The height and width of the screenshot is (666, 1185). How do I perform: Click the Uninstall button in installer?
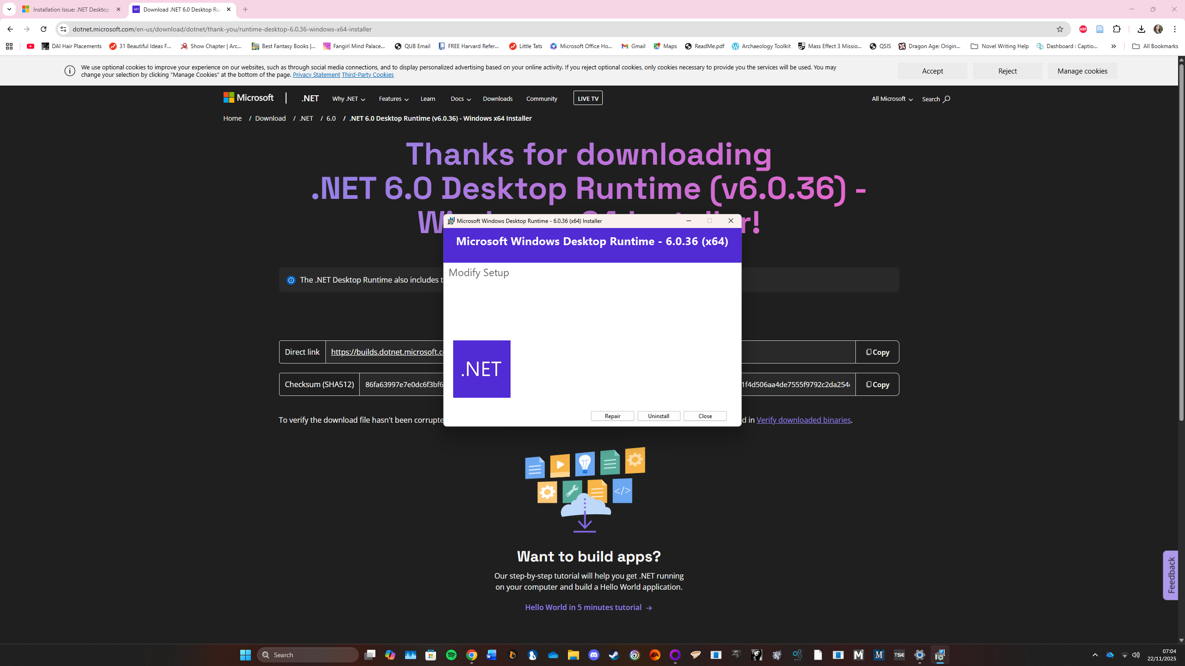click(x=658, y=416)
